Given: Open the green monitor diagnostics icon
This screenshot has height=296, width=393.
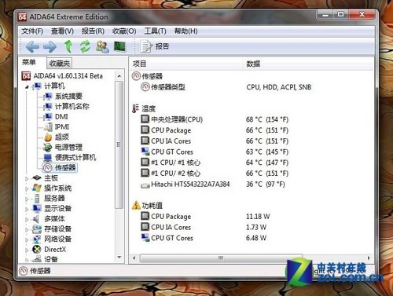Looking at the screenshot, I should click(x=120, y=46).
